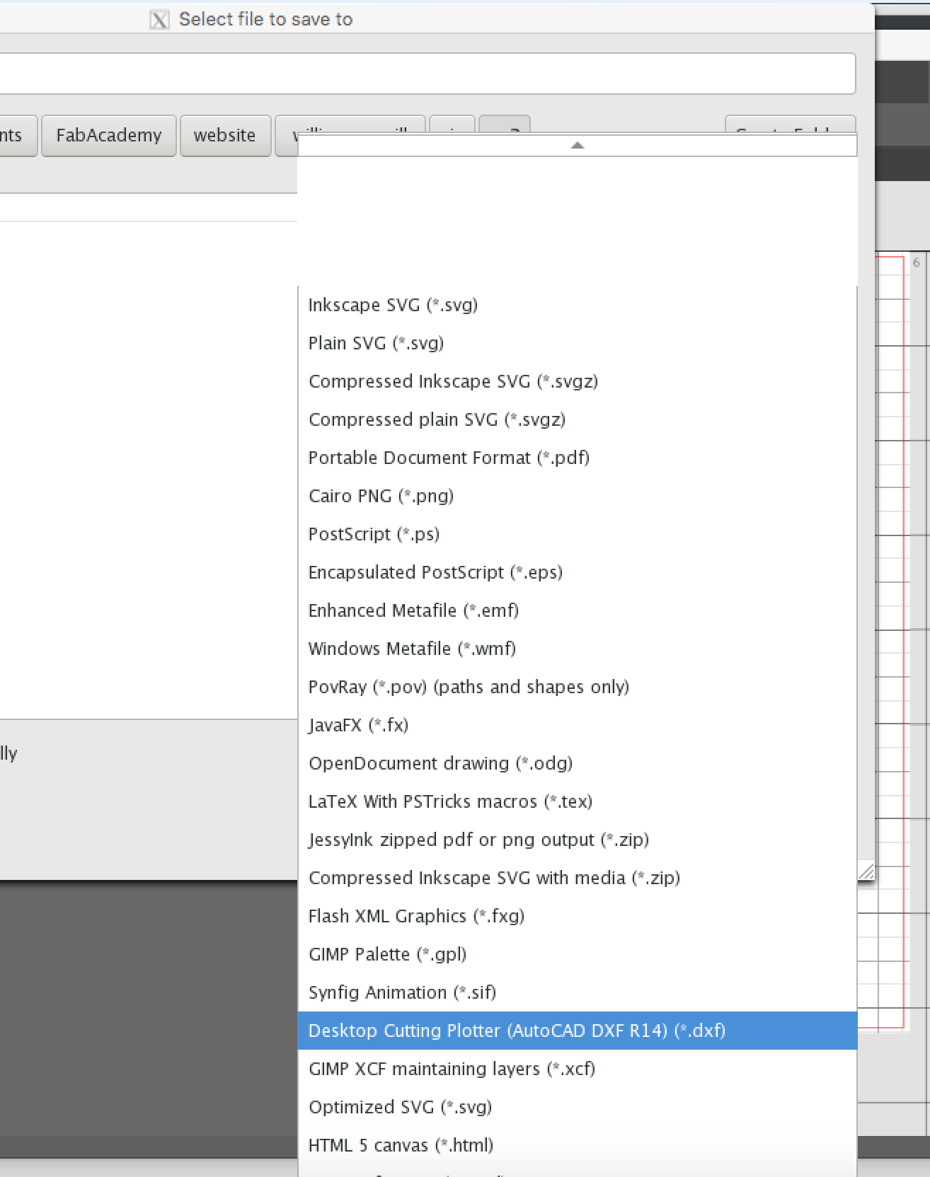930x1177 pixels.
Task: Pick JessyInk zipped pdf or png output
Action: pyautogui.click(x=577, y=840)
